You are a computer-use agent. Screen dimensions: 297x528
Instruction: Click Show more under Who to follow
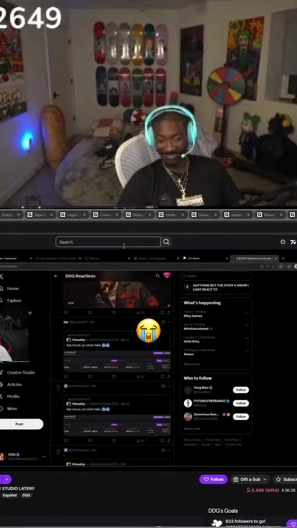(192, 428)
